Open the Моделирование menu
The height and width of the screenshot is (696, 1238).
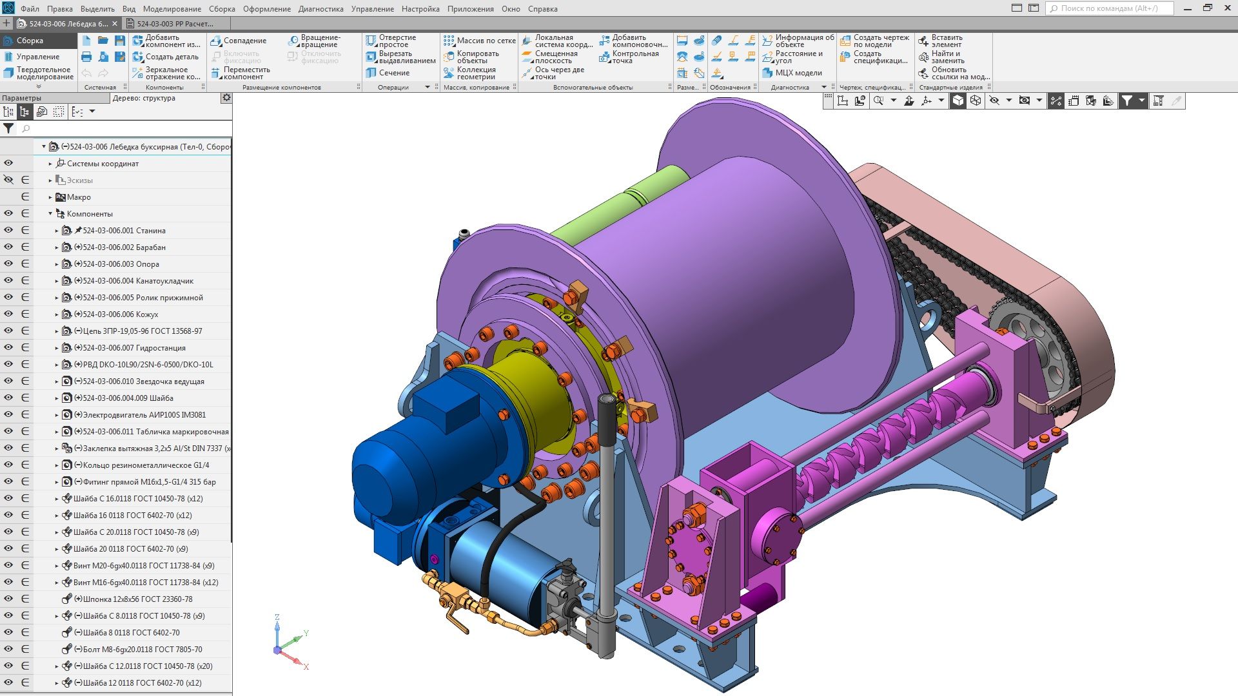[172, 9]
